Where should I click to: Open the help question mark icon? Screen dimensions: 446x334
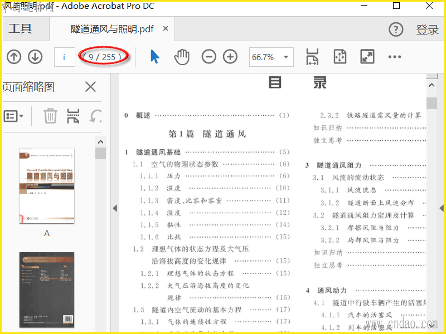click(396, 30)
